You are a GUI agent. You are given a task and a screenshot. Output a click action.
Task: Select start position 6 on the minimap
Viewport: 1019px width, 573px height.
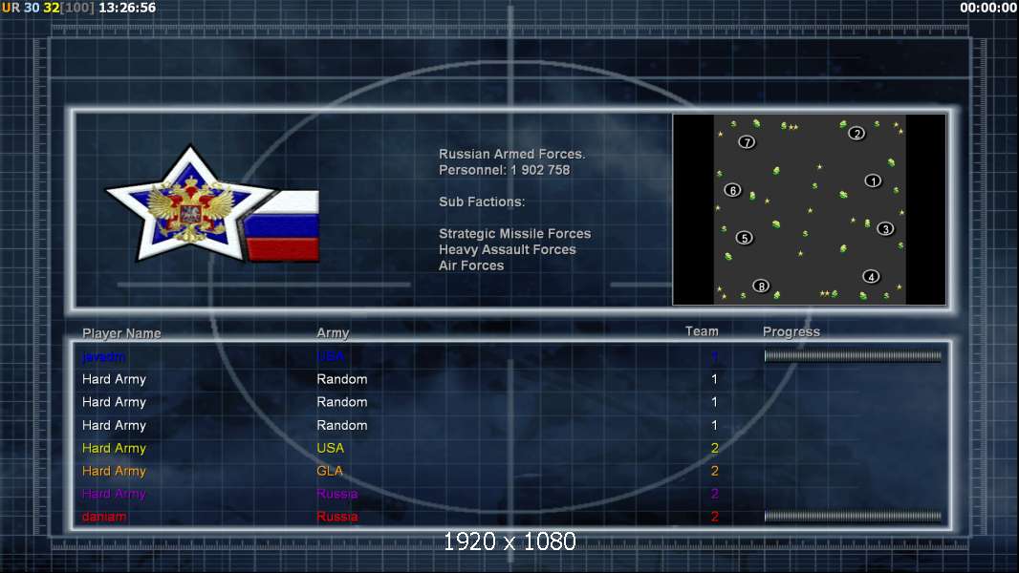pyautogui.click(x=732, y=191)
